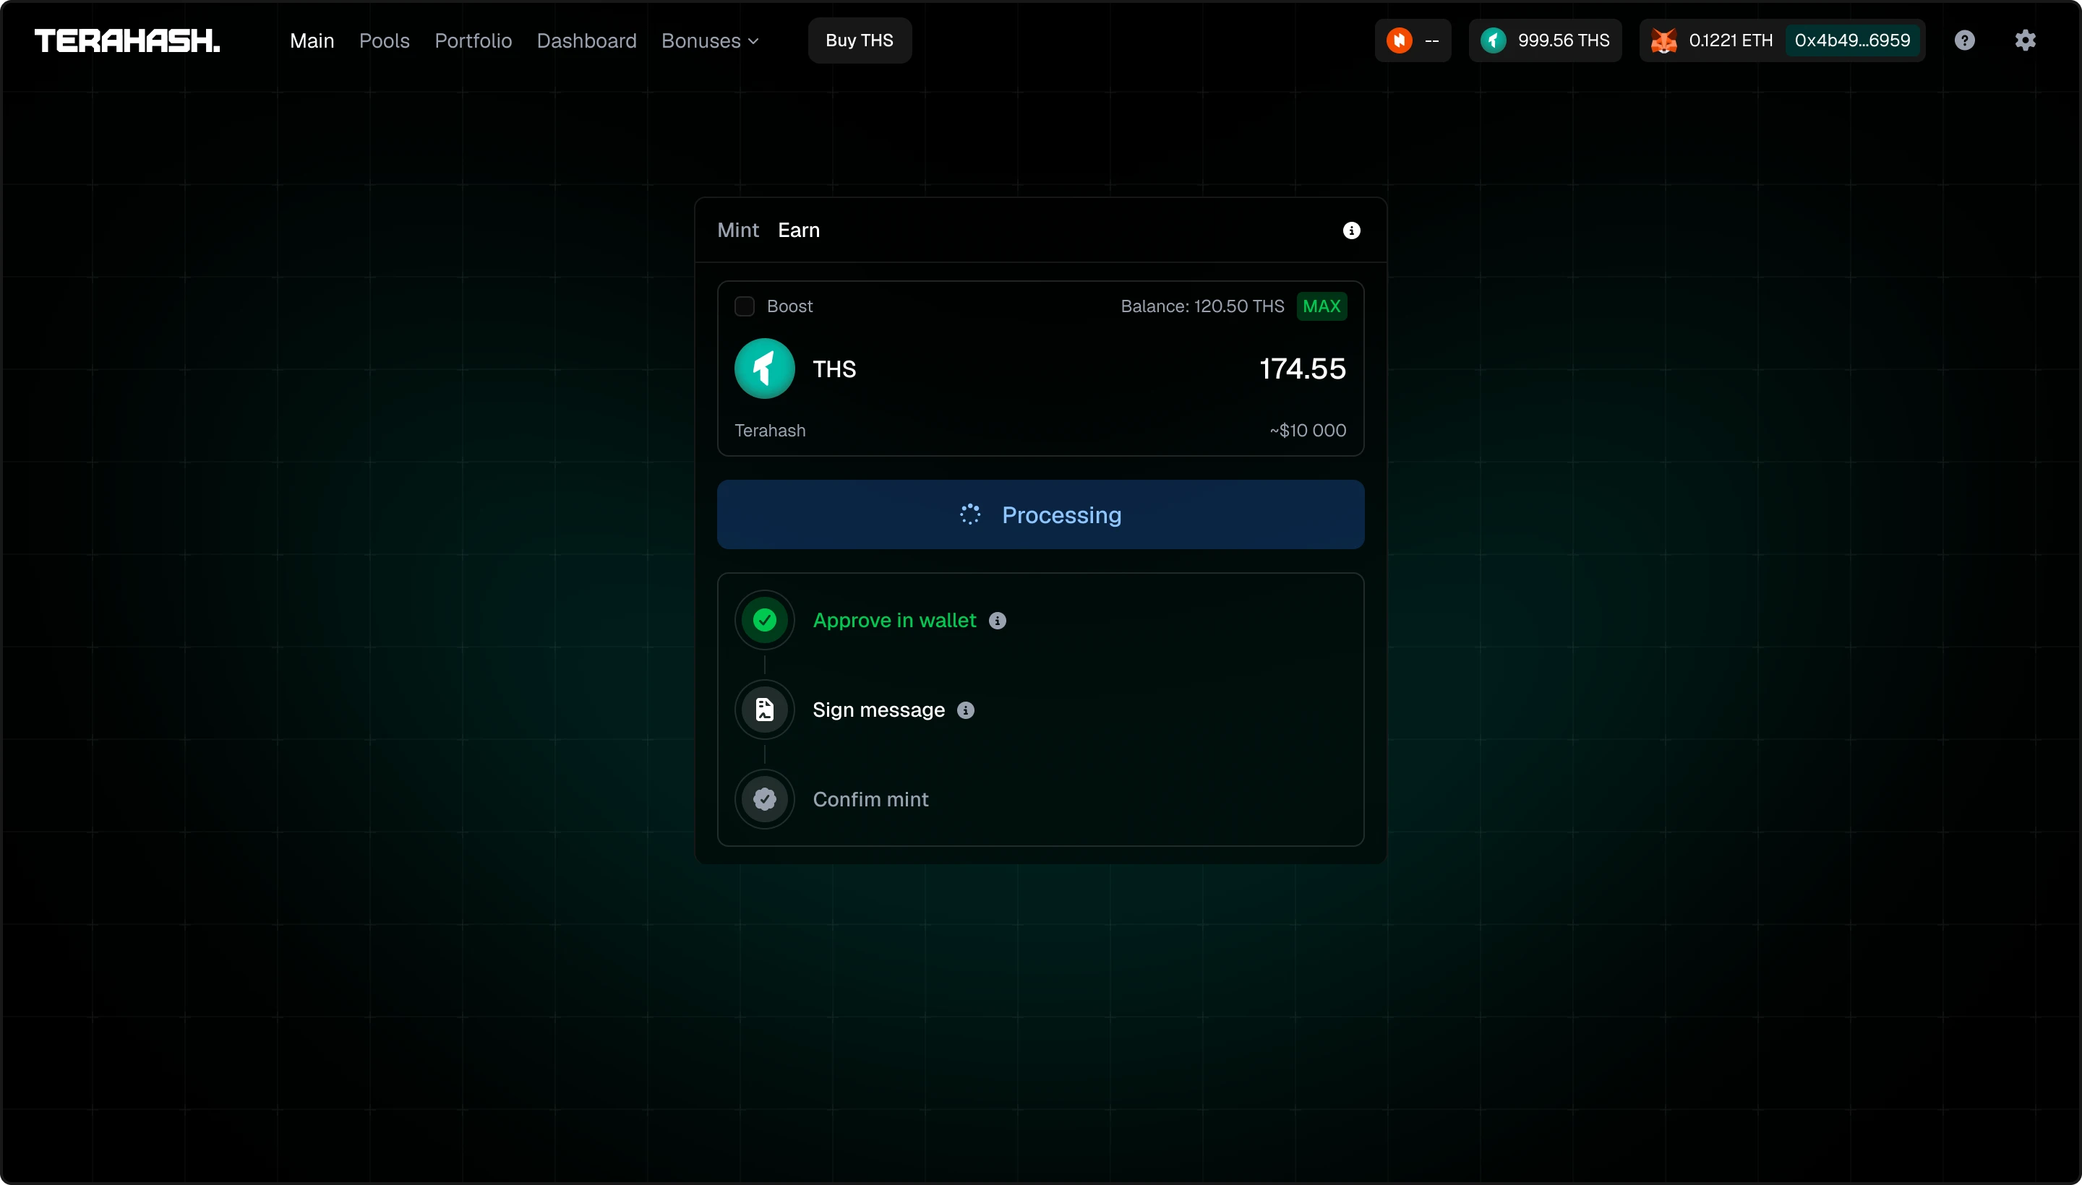The height and width of the screenshot is (1185, 2082).
Task: Click the 999.56 THS balance pill
Action: click(x=1545, y=40)
